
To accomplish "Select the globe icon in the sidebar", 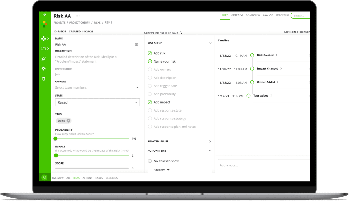I will click(44, 69).
